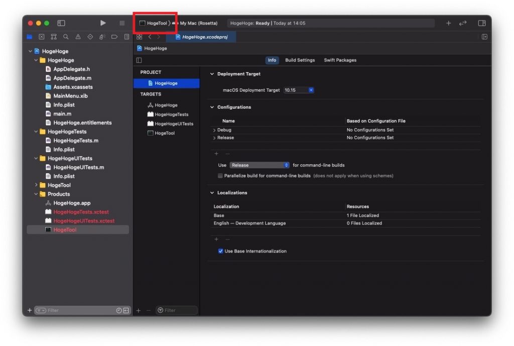The image size is (514, 346).
Task: Switch to the Swift Packages tab
Action: (340, 60)
